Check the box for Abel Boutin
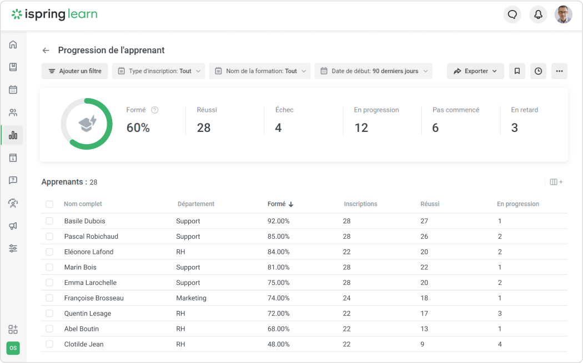 tap(49, 329)
